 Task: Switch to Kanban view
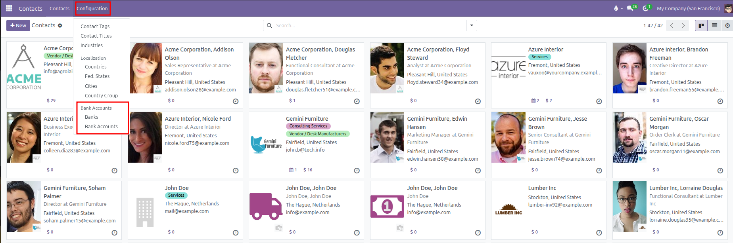(701, 26)
